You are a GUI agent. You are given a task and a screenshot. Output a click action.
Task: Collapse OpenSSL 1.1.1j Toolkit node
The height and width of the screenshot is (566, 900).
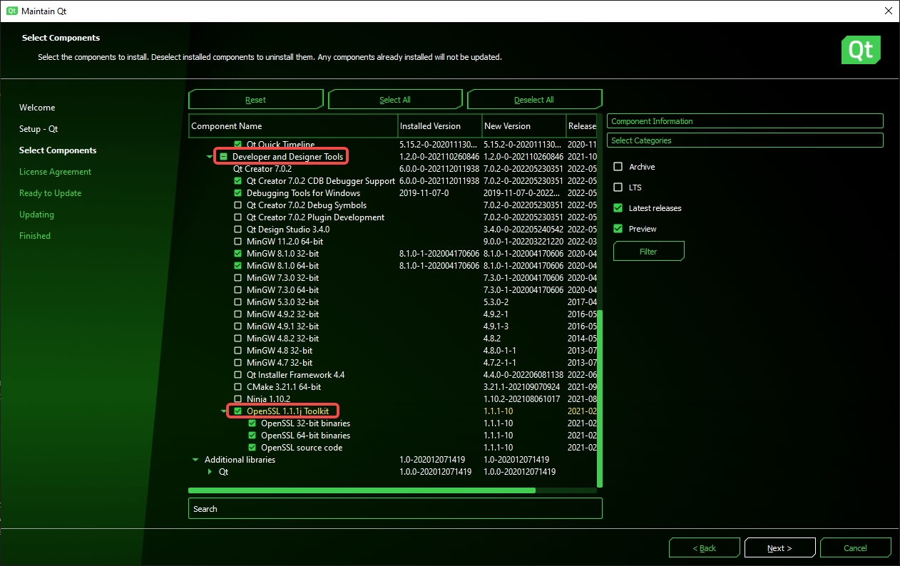(x=224, y=411)
